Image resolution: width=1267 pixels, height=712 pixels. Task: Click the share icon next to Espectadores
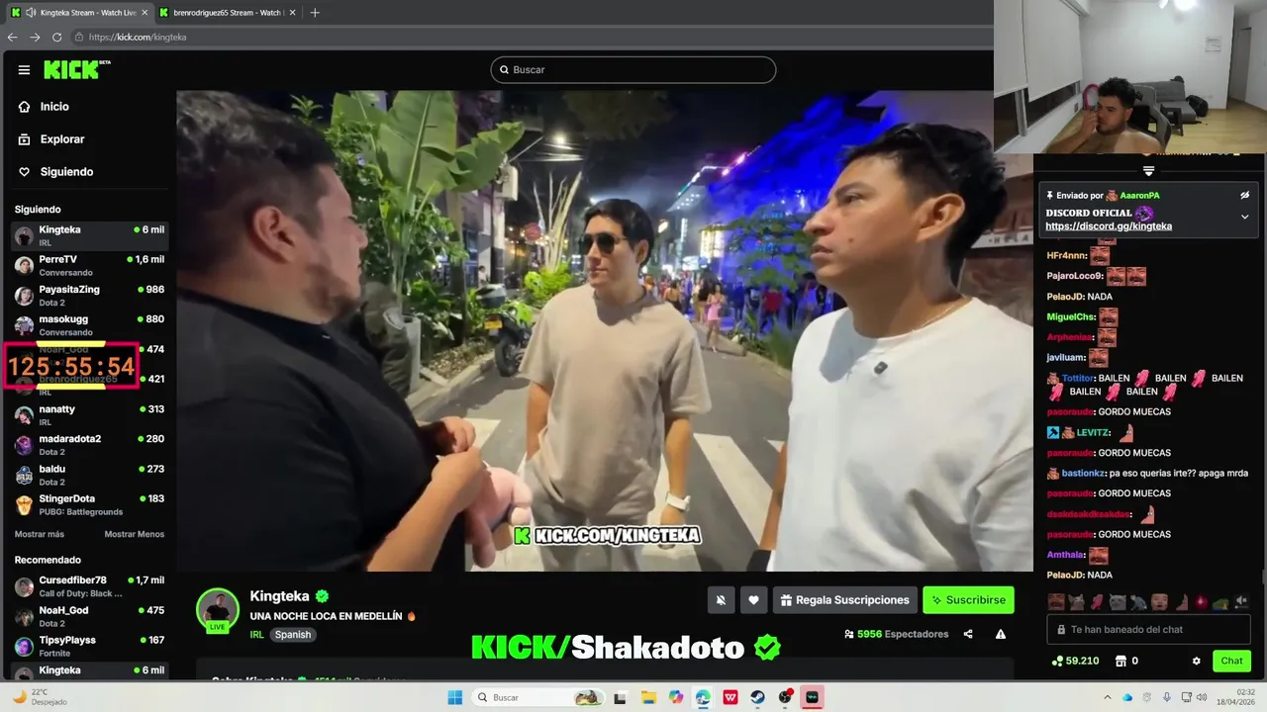tap(968, 634)
